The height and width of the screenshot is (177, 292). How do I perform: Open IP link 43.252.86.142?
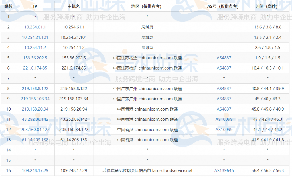[x=35, y=119]
